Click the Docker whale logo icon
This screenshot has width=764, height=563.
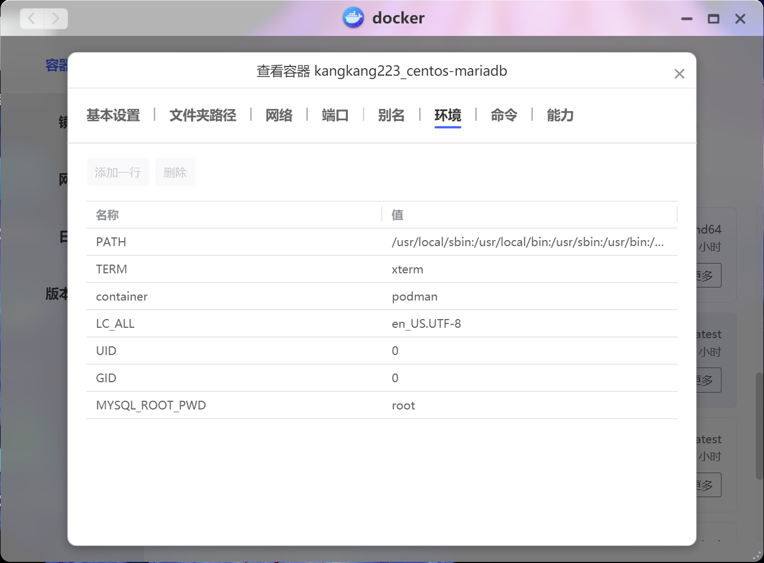[353, 18]
